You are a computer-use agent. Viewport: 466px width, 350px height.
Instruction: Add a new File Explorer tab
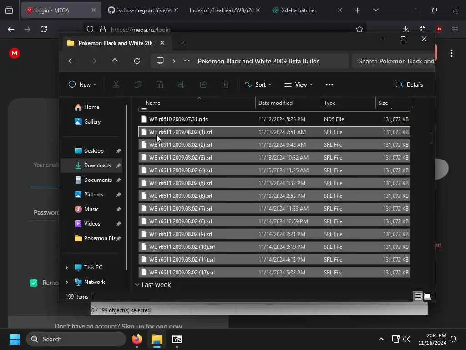pyautogui.click(x=182, y=43)
